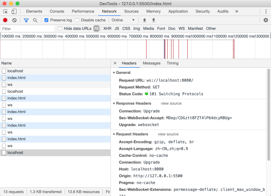This screenshot has height=196, width=271.
Task: Switch to the Messages tab
Action: coord(152,63)
